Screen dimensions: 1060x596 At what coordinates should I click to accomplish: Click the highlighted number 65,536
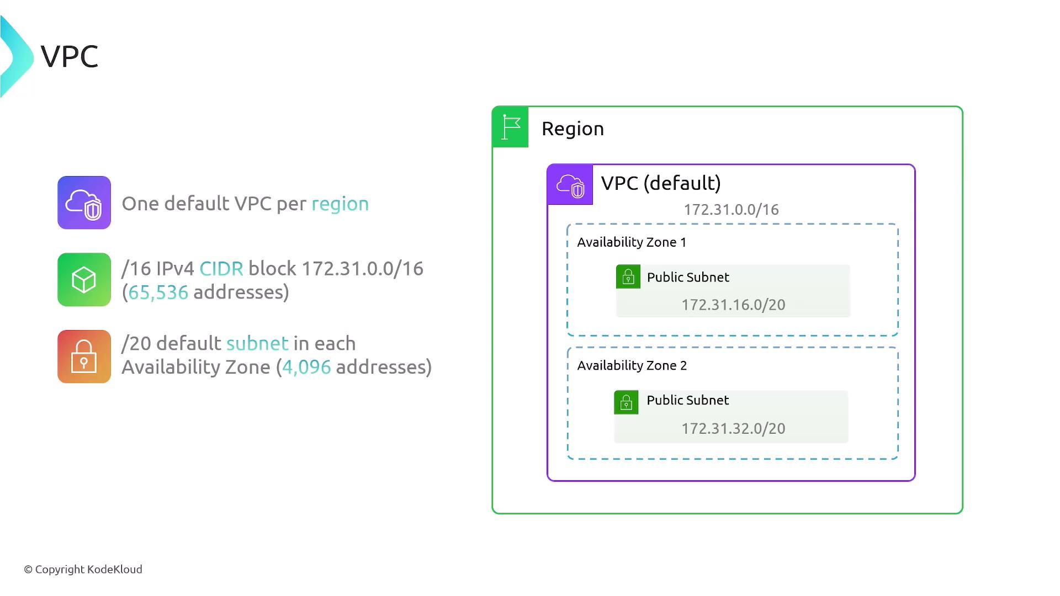[158, 292]
